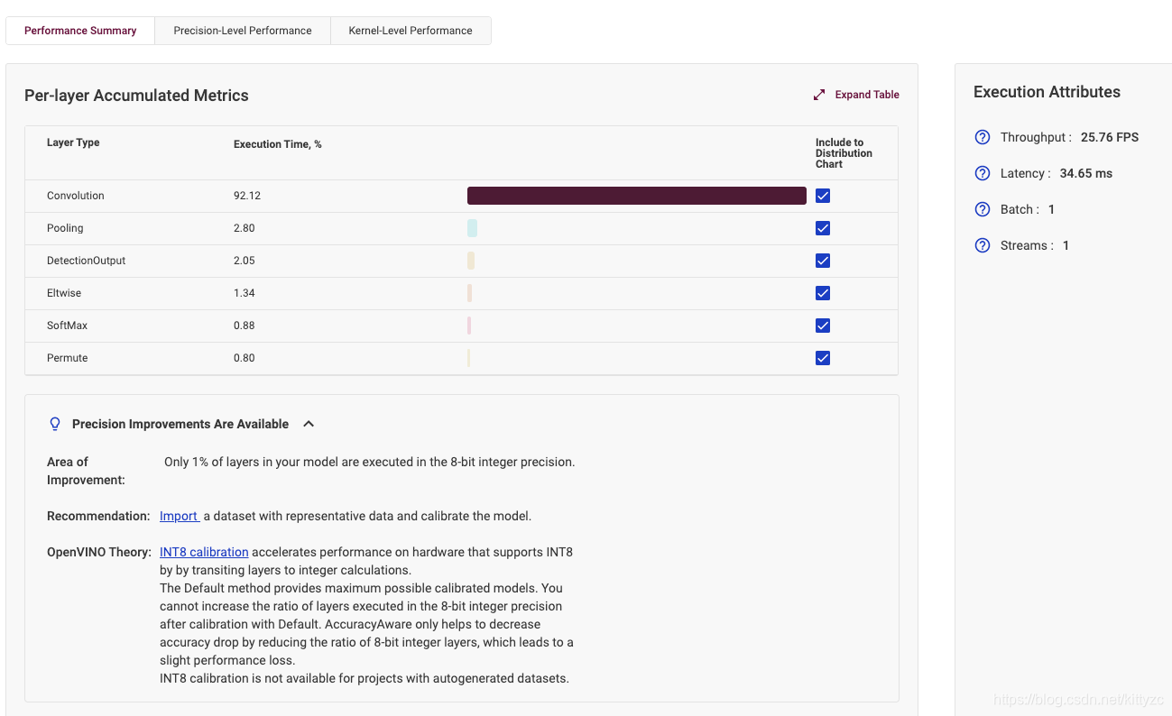This screenshot has height=716, width=1172.
Task: Click the Area of Improvement label
Action: (86, 471)
